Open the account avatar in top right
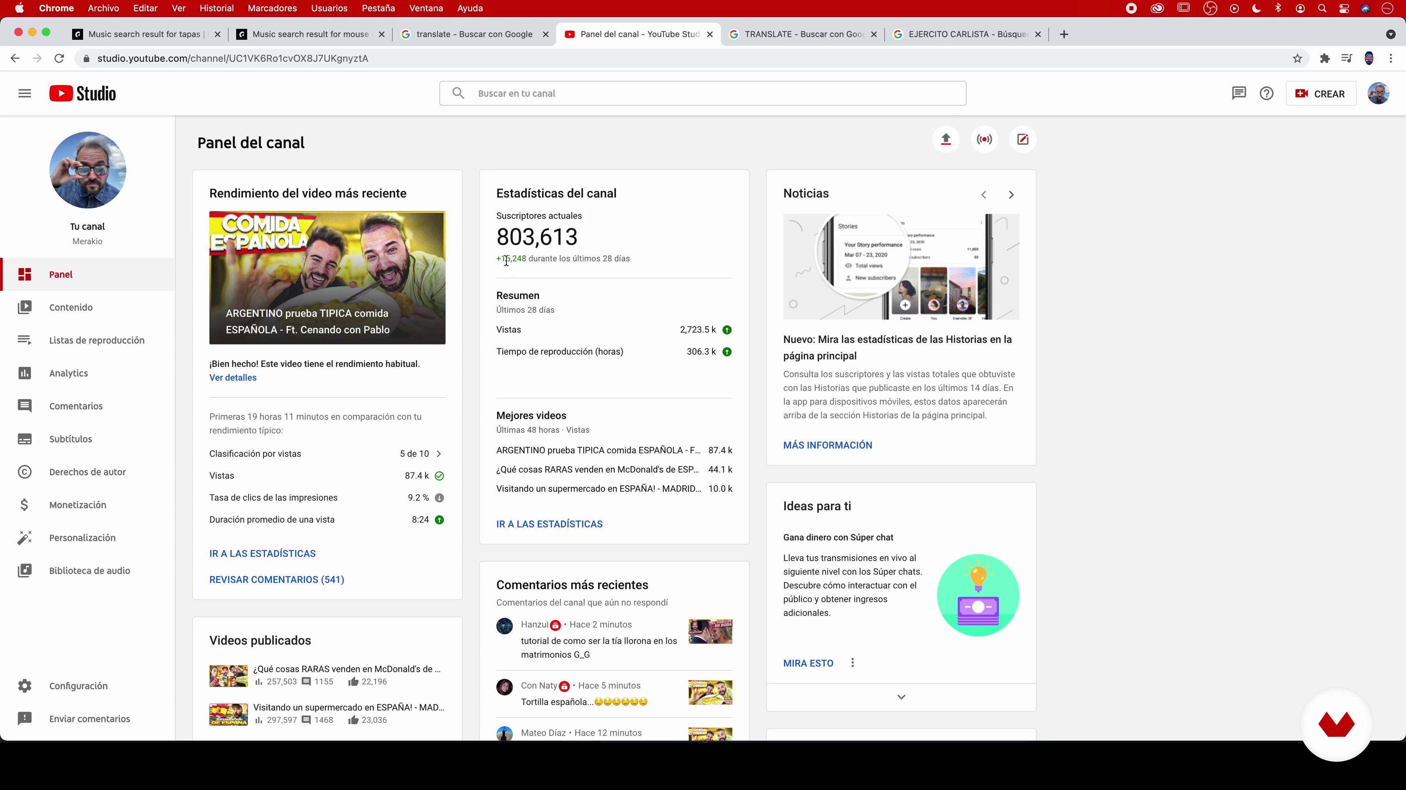The height and width of the screenshot is (790, 1406). (x=1378, y=93)
